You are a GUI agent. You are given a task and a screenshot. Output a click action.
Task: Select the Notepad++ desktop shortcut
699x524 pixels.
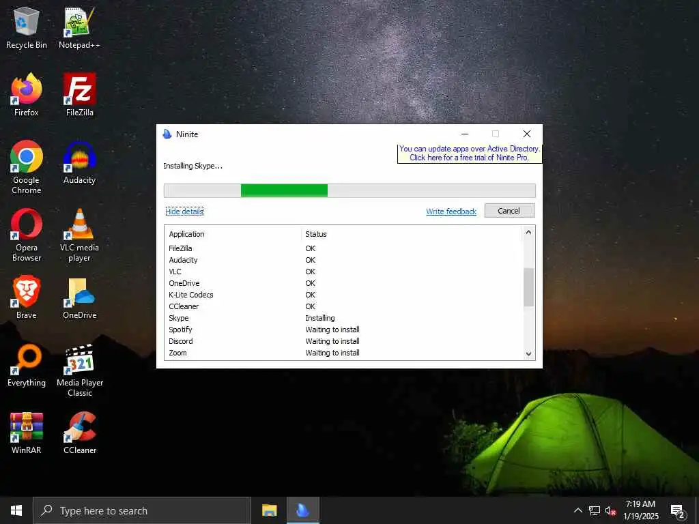click(x=79, y=27)
